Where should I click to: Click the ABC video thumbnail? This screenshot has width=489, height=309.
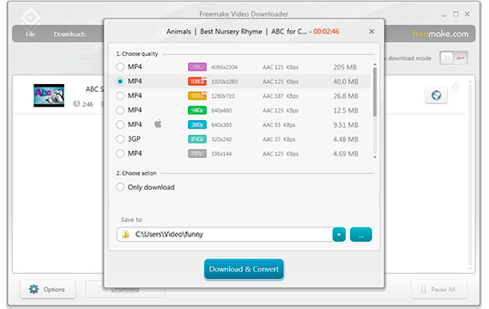[49, 95]
